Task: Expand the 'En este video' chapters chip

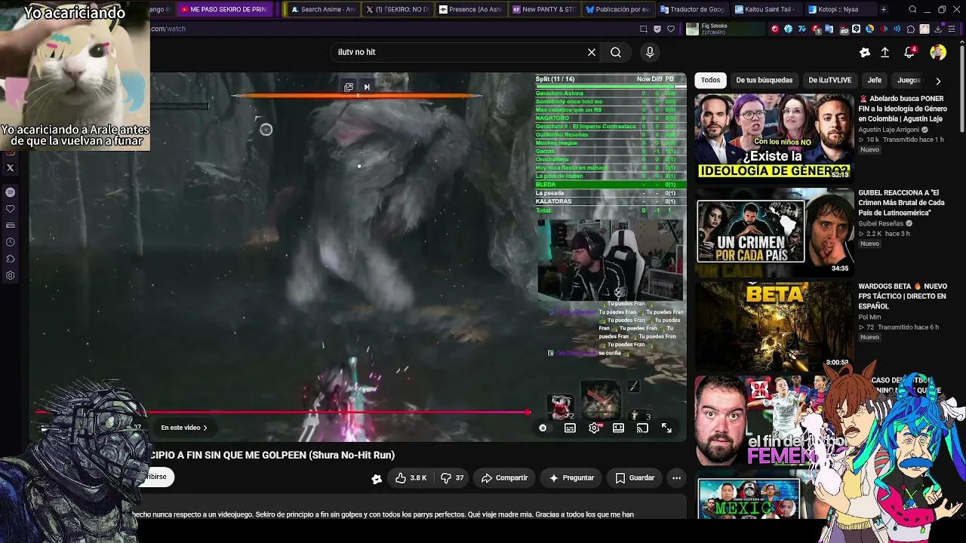Action: pyautogui.click(x=184, y=428)
